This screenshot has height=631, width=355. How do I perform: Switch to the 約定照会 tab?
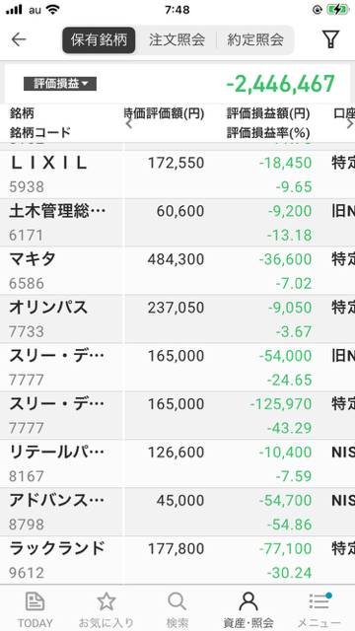click(x=255, y=39)
